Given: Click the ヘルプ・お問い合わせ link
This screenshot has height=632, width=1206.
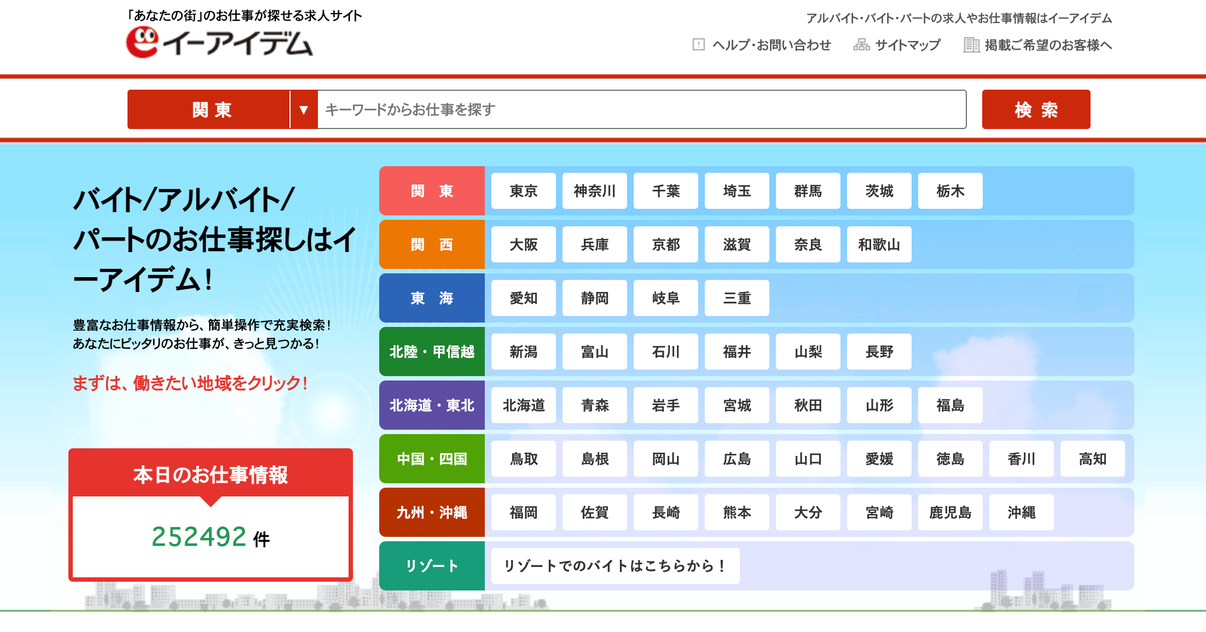Looking at the screenshot, I should (x=772, y=45).
